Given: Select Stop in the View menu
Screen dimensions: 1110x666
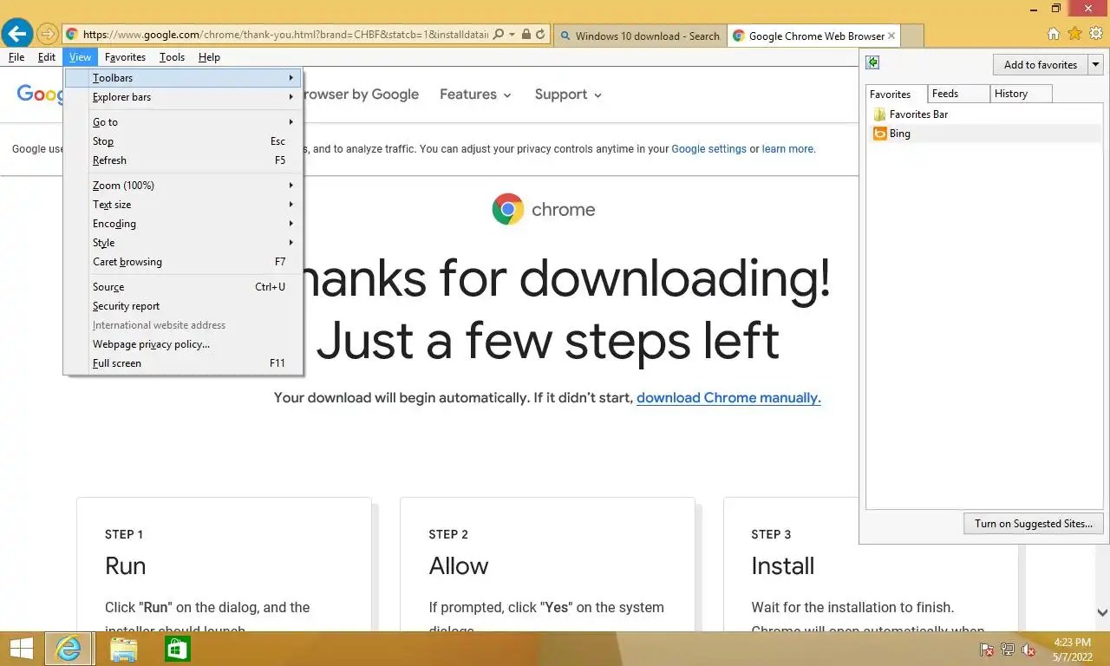Looking at the screenshot, I should click(184, 141).
